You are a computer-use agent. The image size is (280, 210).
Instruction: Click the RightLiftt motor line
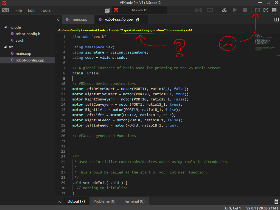pos(126,110)
